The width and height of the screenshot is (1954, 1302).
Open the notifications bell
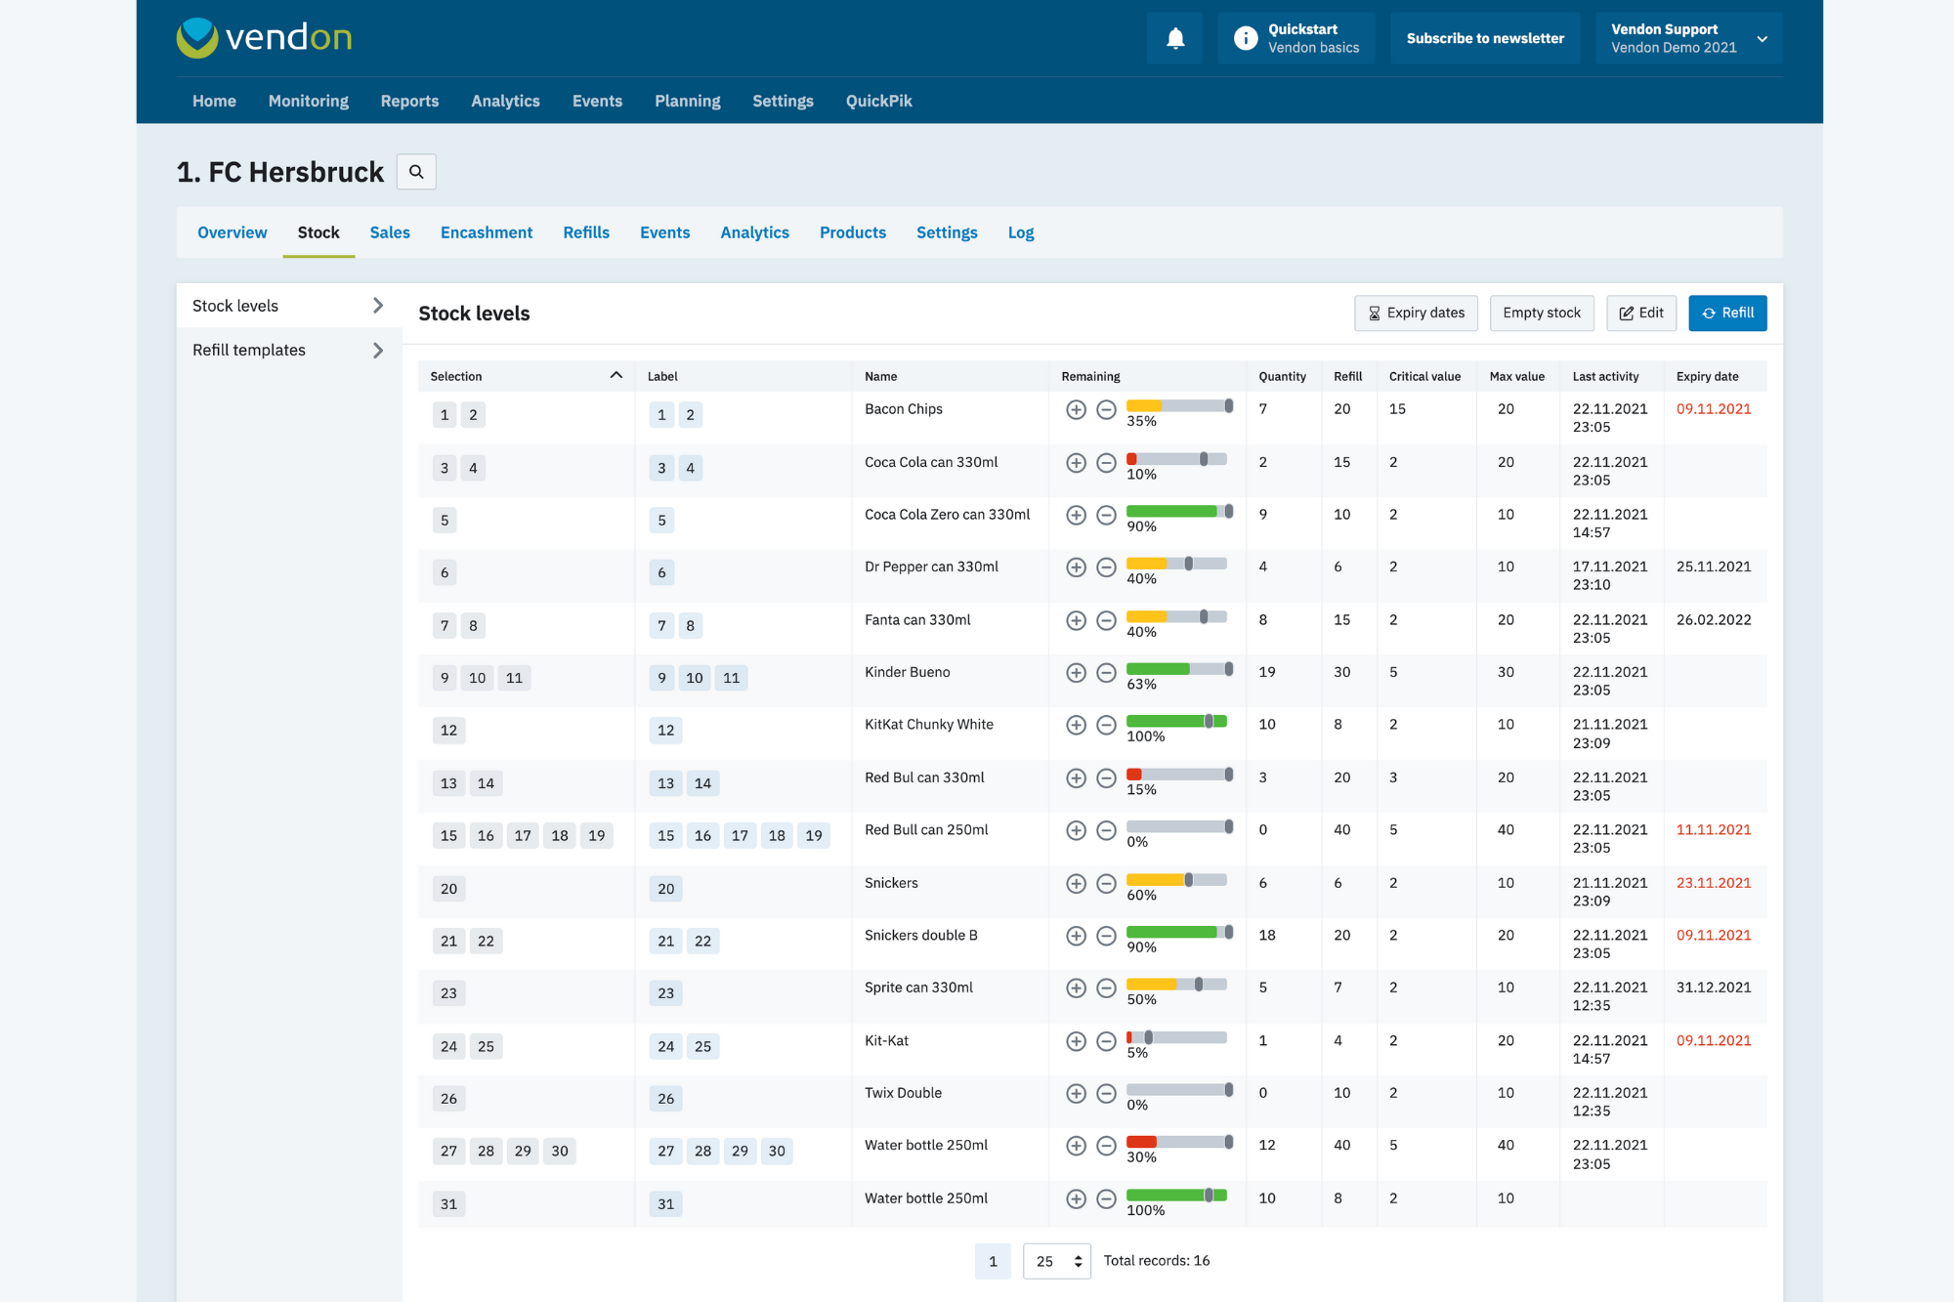click(1175, 38)
